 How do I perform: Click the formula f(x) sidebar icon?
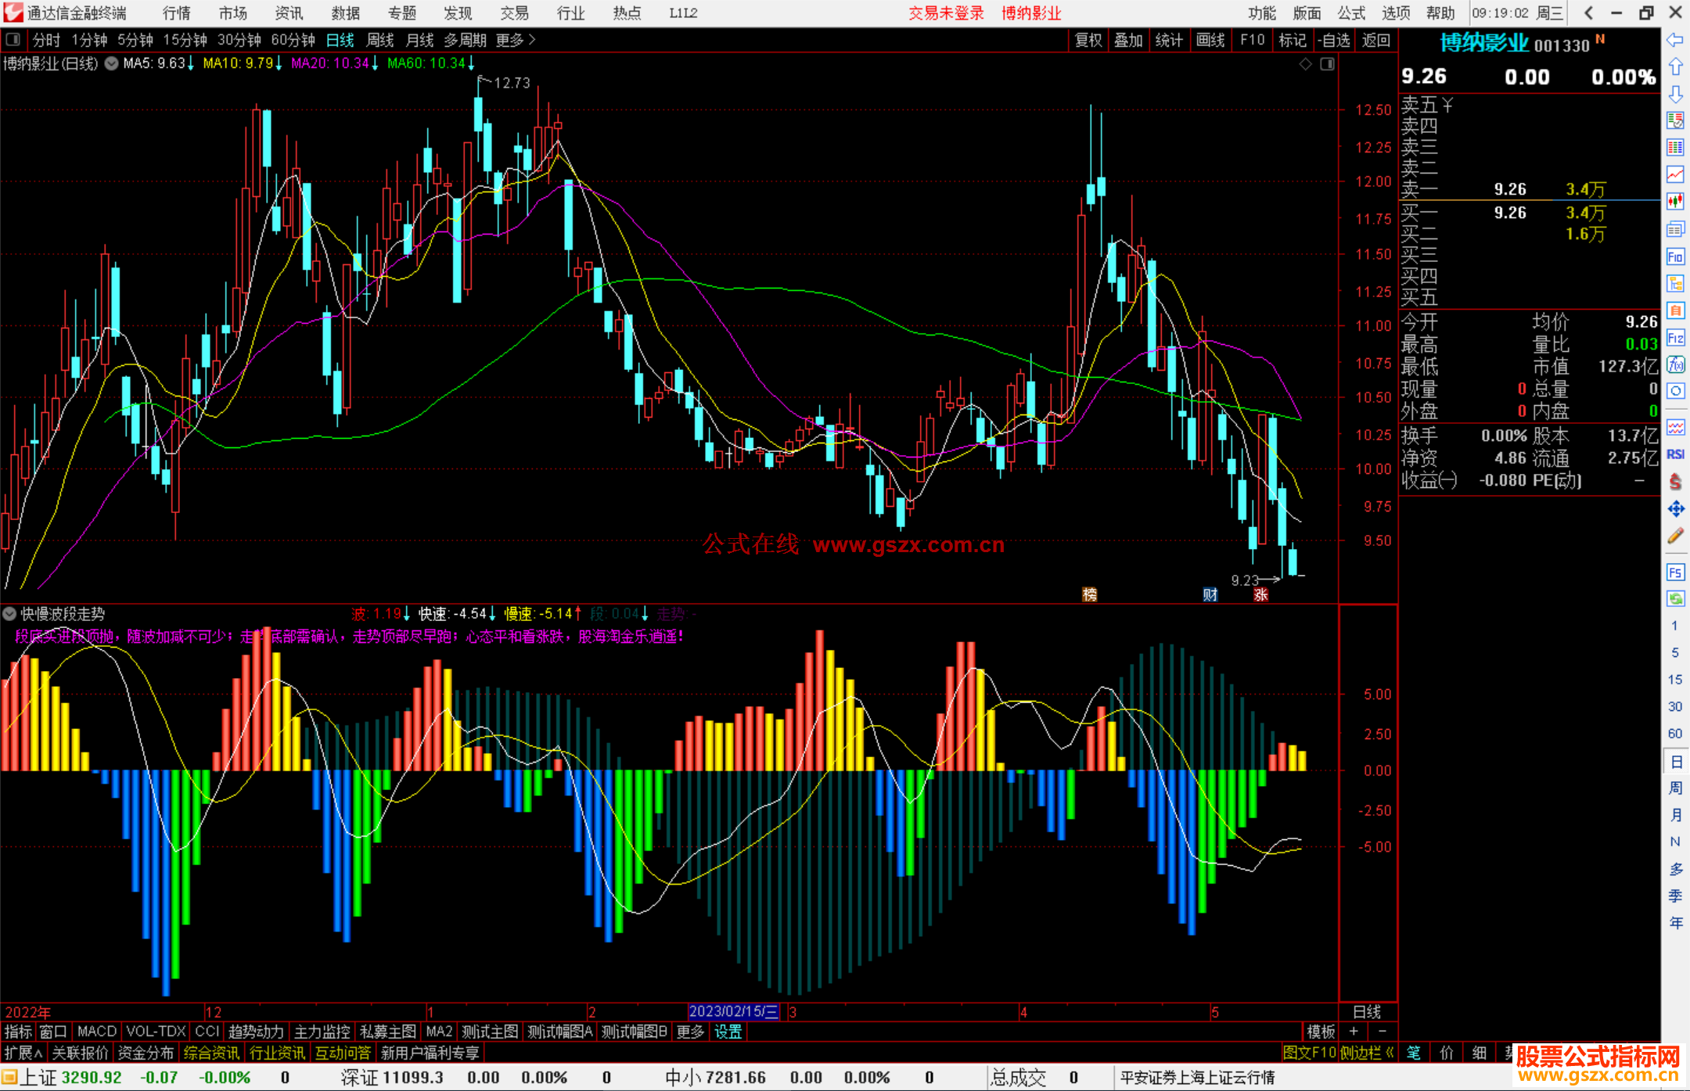click(x=1675, y=364)
